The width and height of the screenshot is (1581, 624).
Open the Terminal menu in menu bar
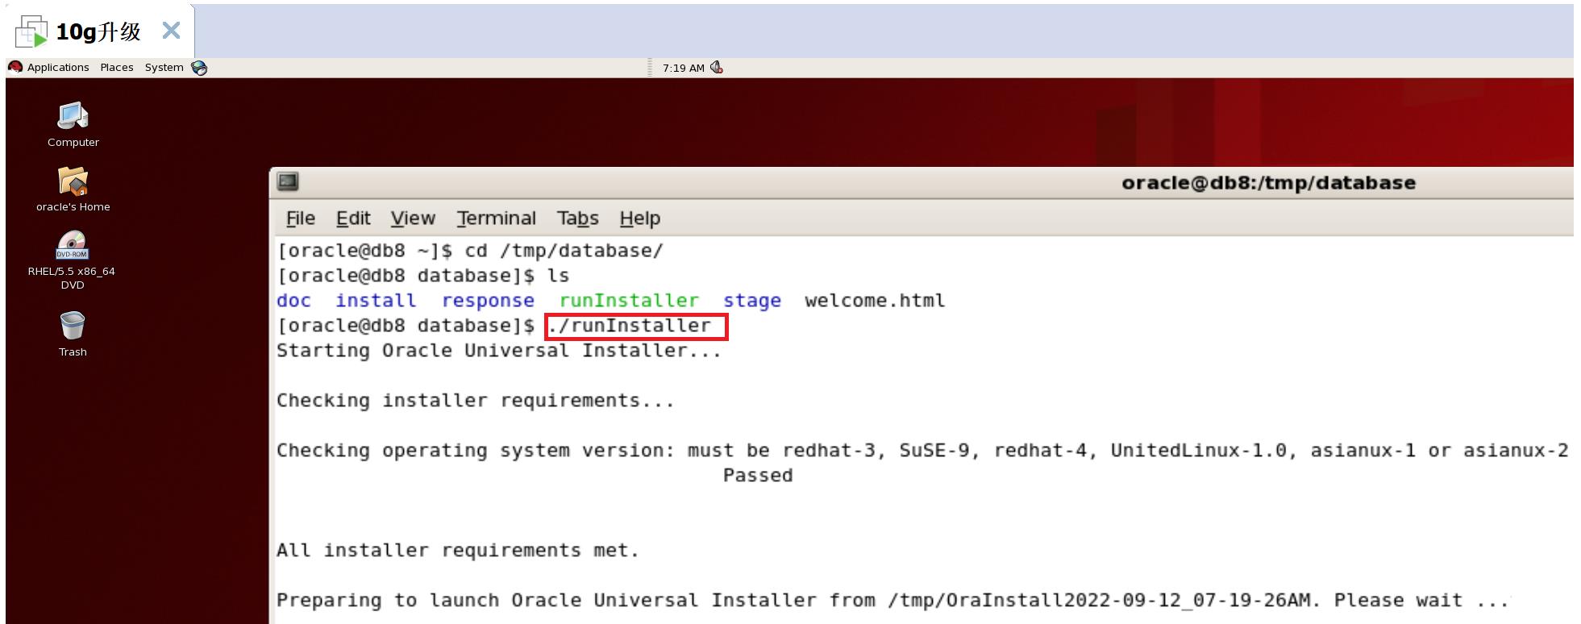point(496,218)
